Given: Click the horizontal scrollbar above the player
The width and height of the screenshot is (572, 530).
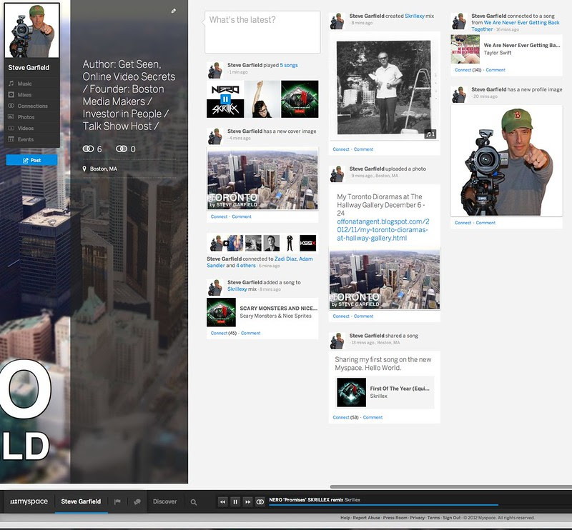Looking at the screenshot, I should [451, 486].
